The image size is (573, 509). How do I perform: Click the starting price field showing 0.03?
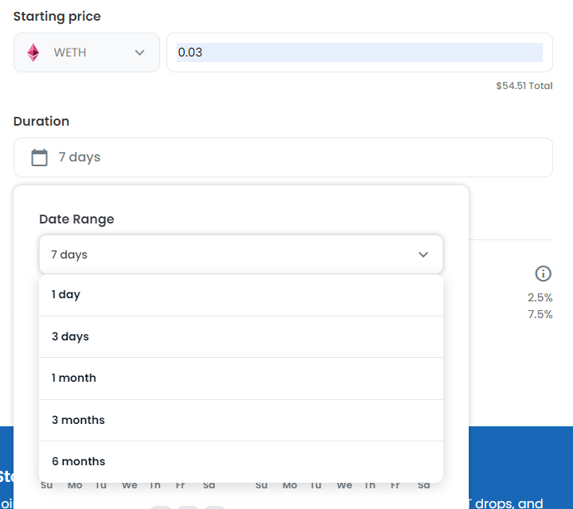pos(360,52)
